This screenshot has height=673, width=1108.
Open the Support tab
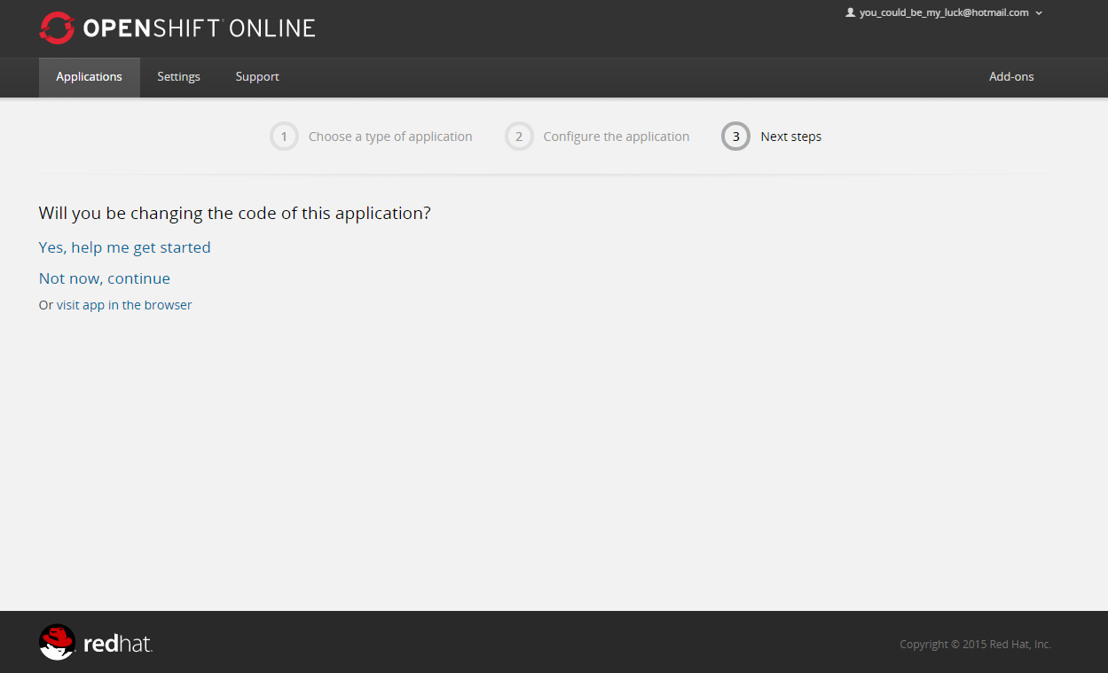point(257,77)
